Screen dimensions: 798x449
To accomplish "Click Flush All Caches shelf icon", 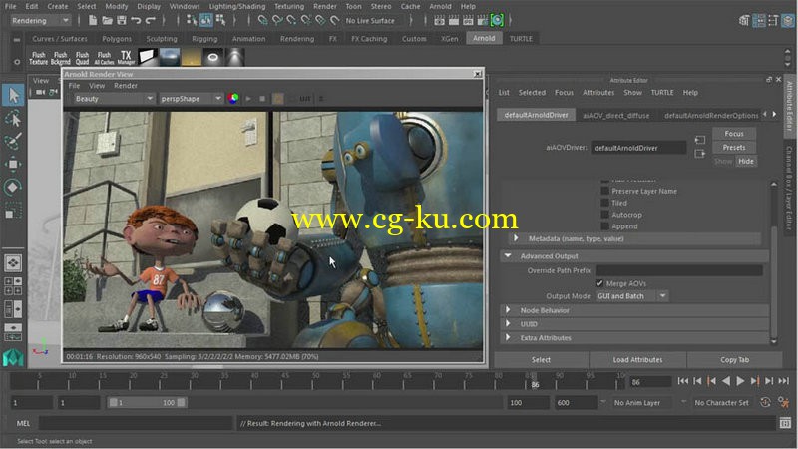I will coord(104,58).
